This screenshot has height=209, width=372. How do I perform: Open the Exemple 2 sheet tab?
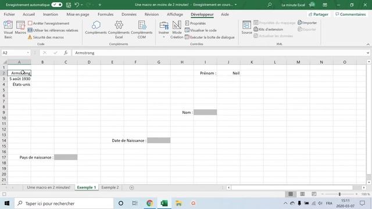(x=110, y=187)
